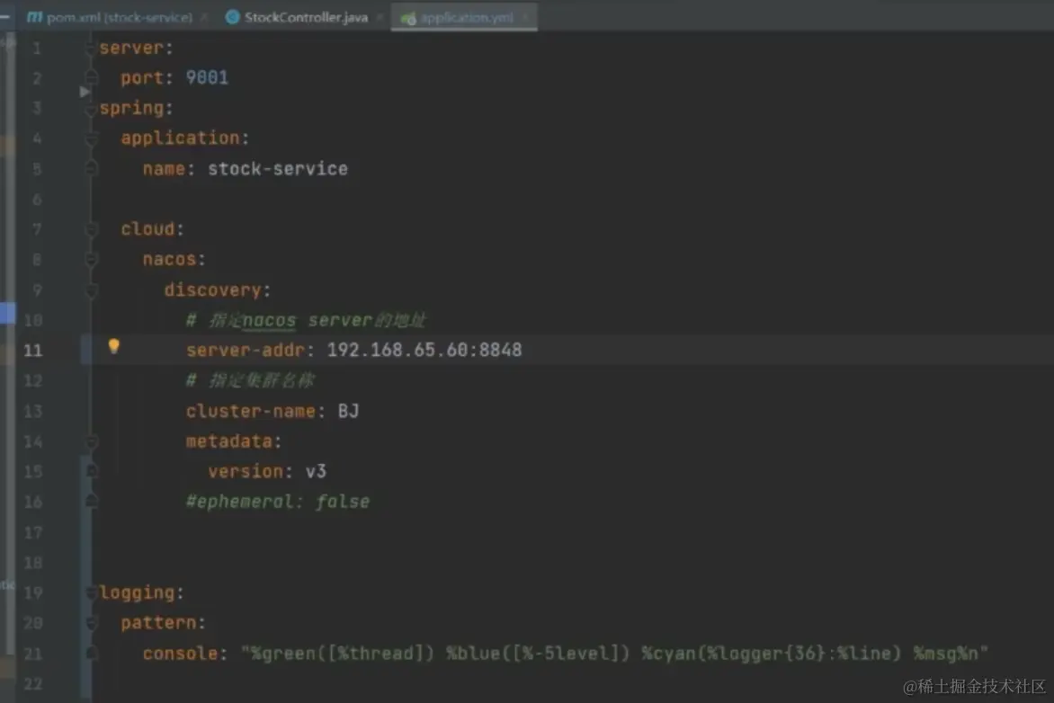This screenshot has width=1054, height=703.
Task: Click the metadata: key
Action: click(x=229, y=441)
